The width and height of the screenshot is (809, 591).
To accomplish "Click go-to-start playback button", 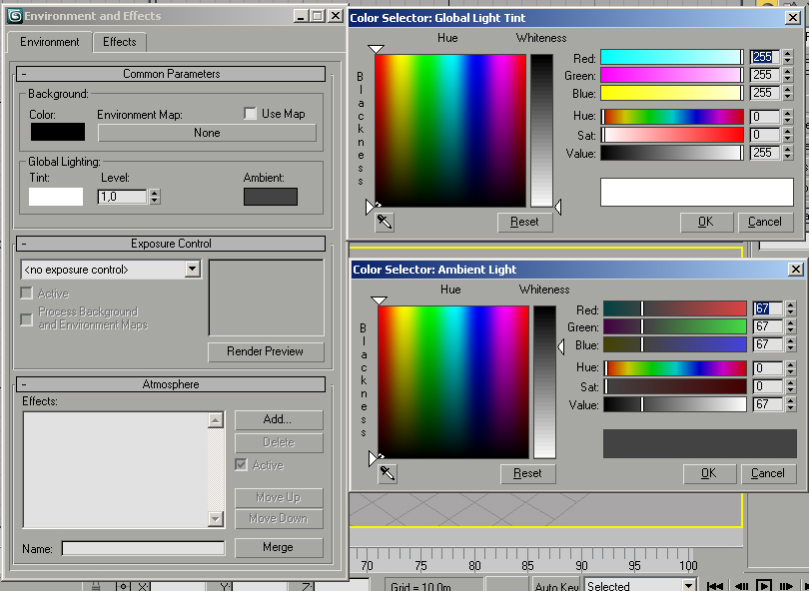I will click(714, 586).
